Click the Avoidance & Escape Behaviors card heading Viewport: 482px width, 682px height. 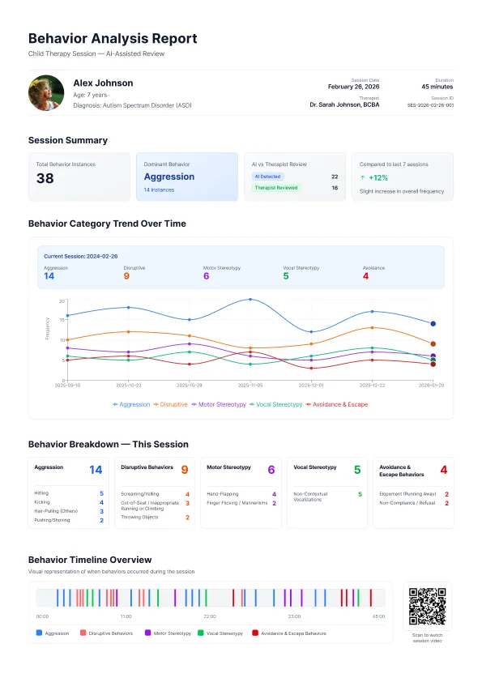click(x=402, y=471)
